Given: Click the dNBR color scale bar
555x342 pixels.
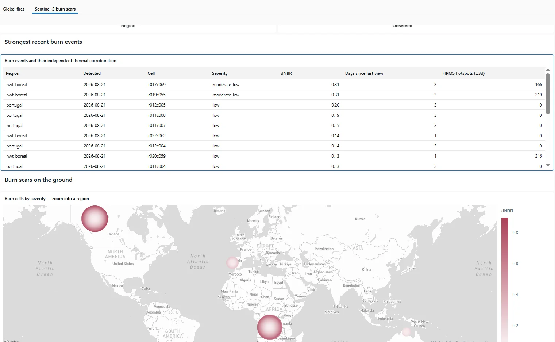Looking at the screenshot, I should (x=505, y=280).
